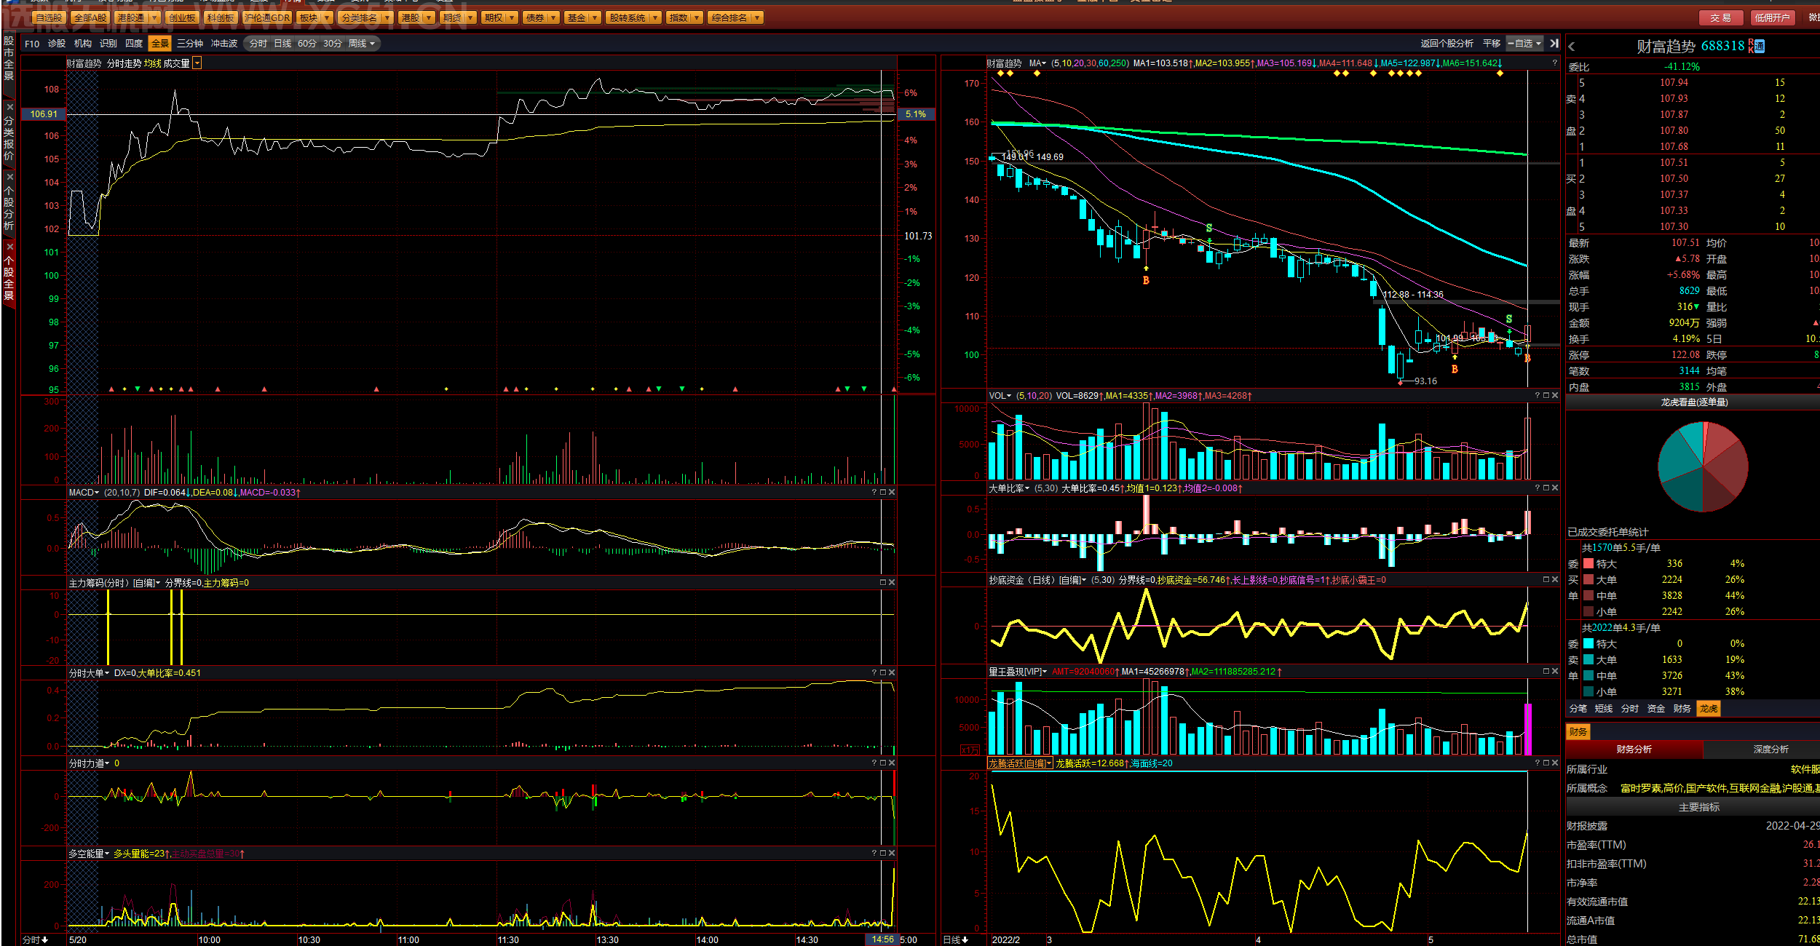Image resolution: width=1820 pixels, height=946 pixels.
Task: Select the 分笔 tab in quote panel
Action: (1578, 709)
